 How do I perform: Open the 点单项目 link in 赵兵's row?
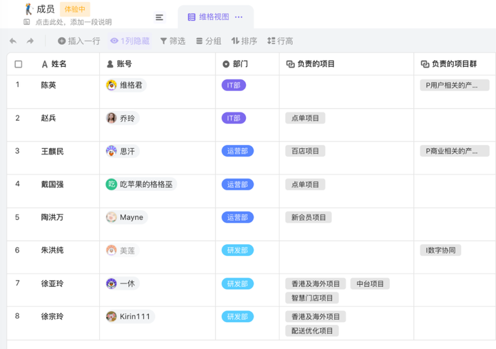pyautogui.click(x=305, y=118)
